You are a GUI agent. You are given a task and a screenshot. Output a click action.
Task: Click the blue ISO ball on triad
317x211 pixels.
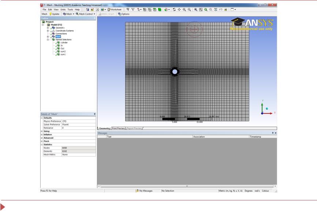(x=267, y=109)
